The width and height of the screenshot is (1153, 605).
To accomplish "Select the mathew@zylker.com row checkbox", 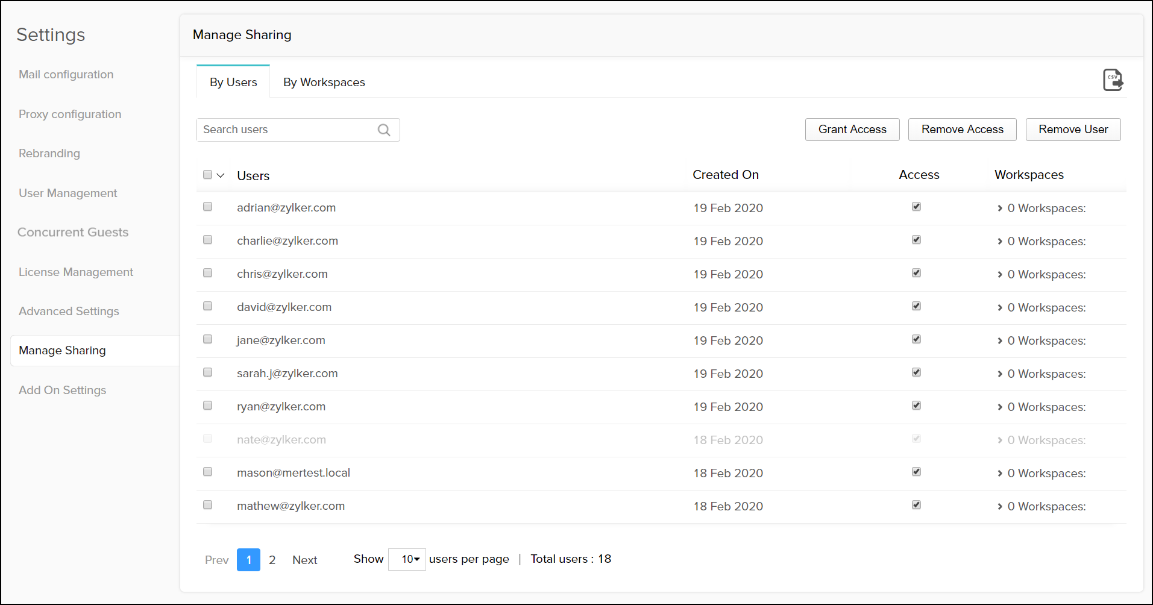I will (208, 505).
